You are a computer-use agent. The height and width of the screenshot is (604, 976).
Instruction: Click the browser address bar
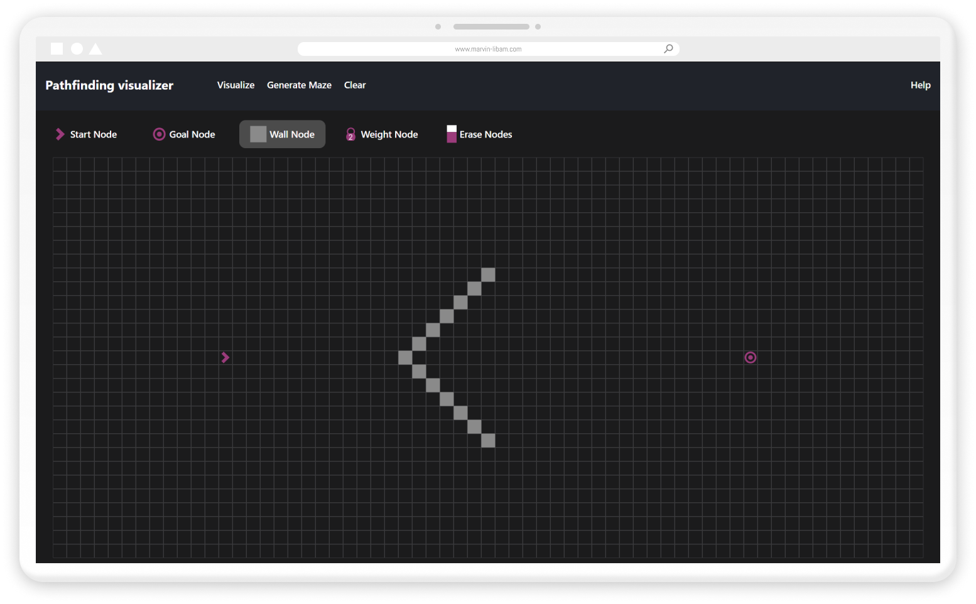tap(488, 48)
